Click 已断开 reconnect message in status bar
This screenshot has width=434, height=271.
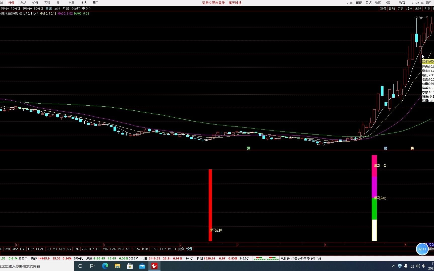301,258
